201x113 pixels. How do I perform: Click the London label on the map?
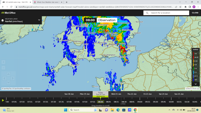coord(122,43)
